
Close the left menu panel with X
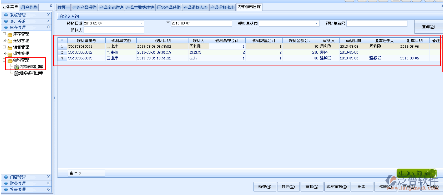[x=50, y=6]
